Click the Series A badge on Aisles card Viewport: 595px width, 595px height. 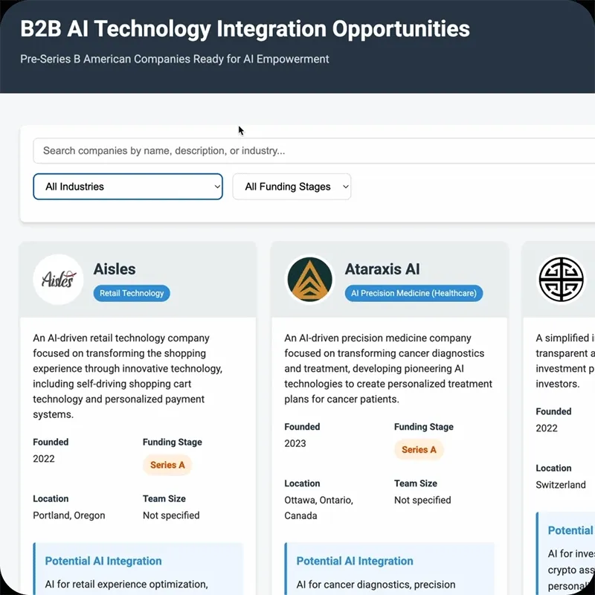pos(167,465)
